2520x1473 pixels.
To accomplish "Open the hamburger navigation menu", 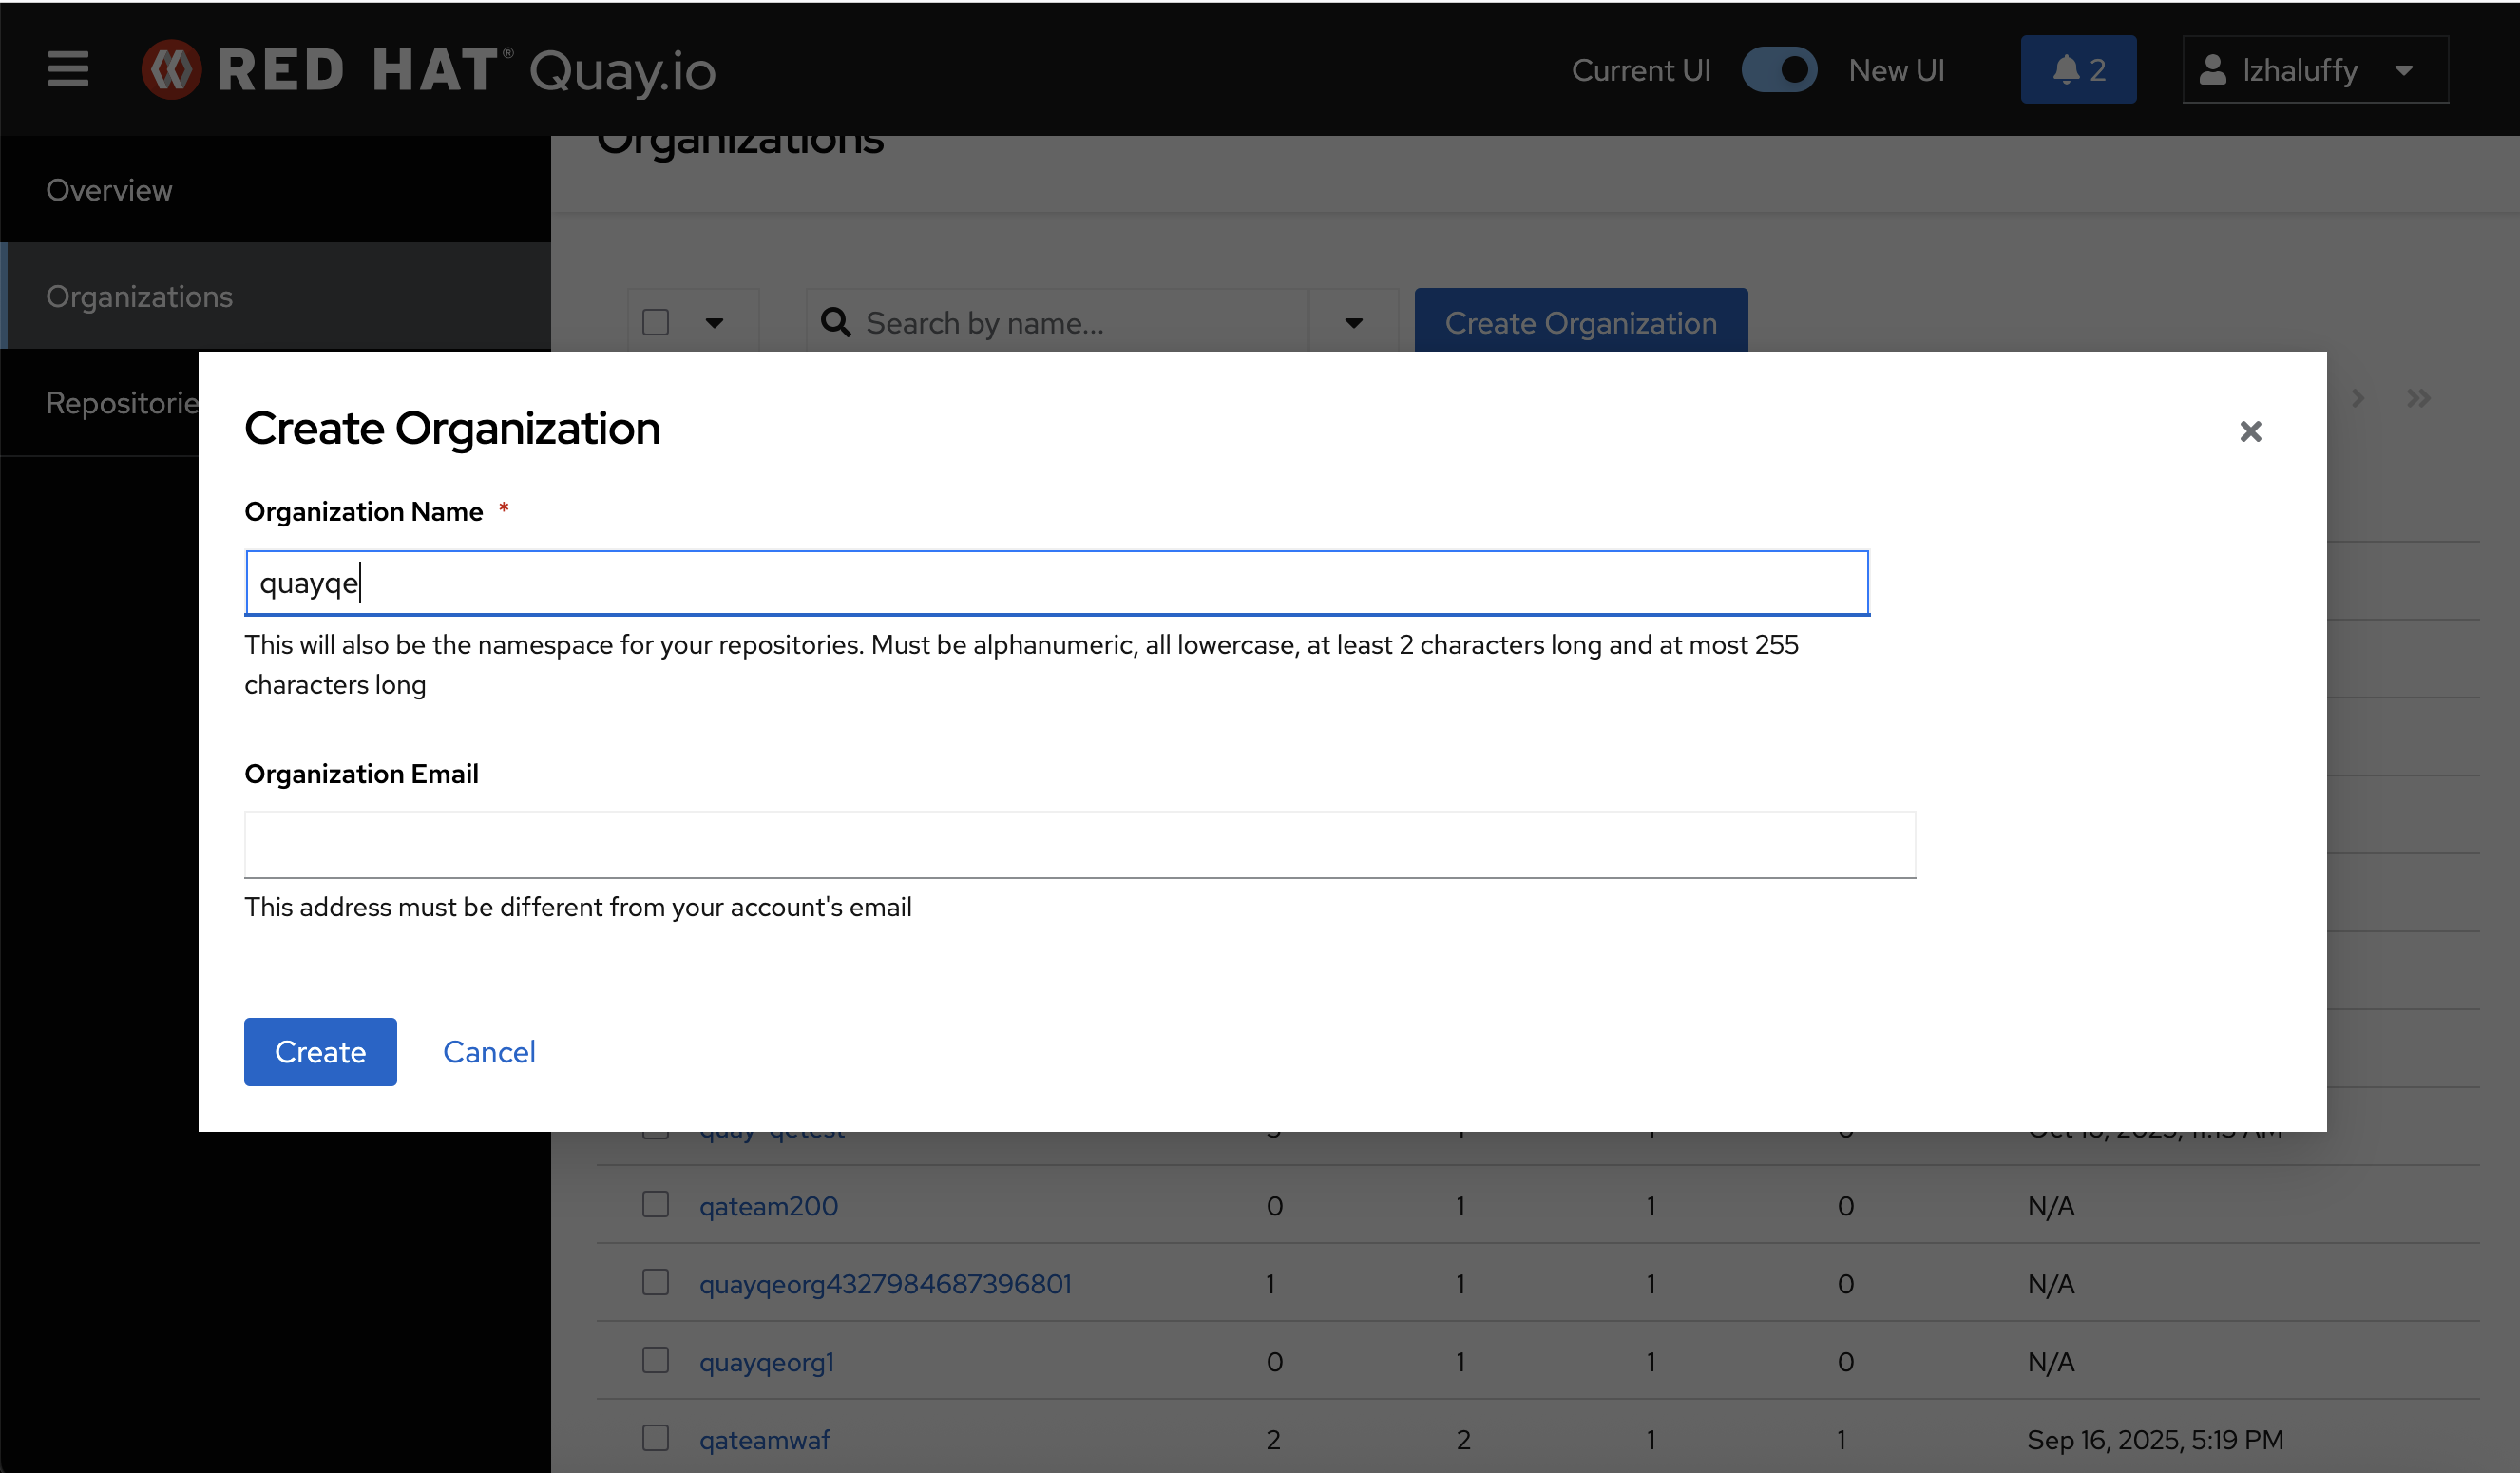I will pos(68,69).
